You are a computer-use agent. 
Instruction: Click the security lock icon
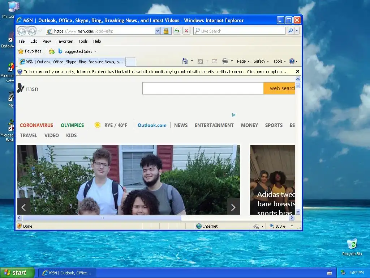click(166, 31)
